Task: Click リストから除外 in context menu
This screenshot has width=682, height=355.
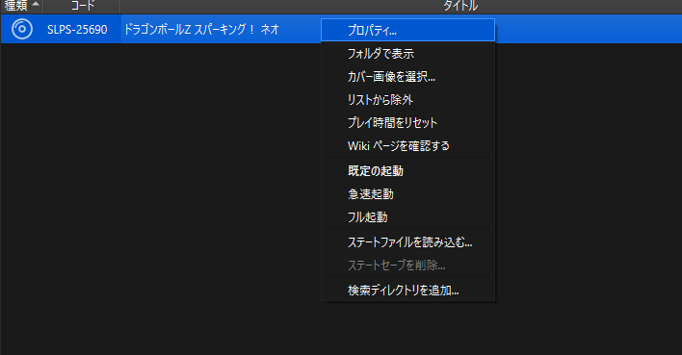Action: click(x=408, y=99)
